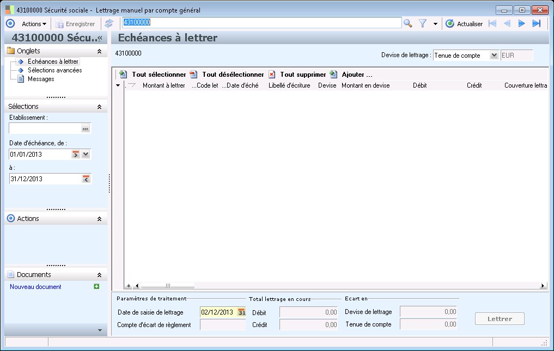Image resolution: width=554 pixels, height=351 pixels.
Task: Click the vertical splitter handle dots
Action: coord(109,183)
